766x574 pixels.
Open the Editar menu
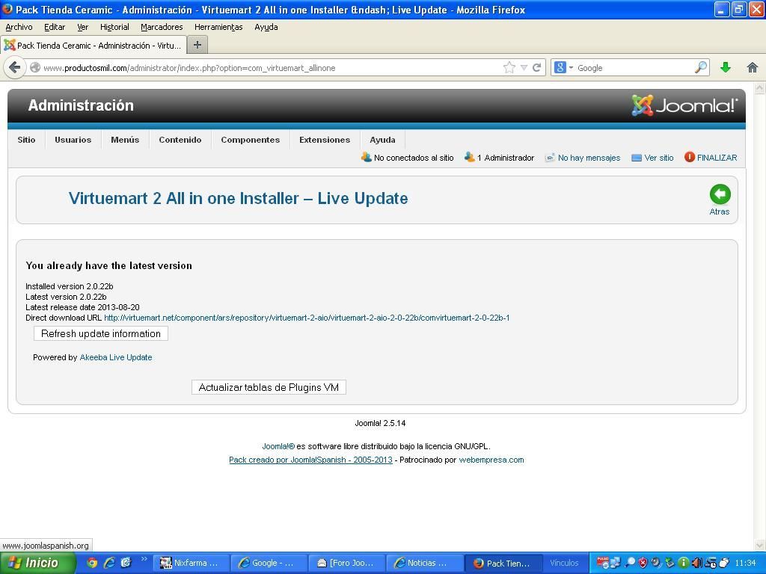tap(55, 28)
